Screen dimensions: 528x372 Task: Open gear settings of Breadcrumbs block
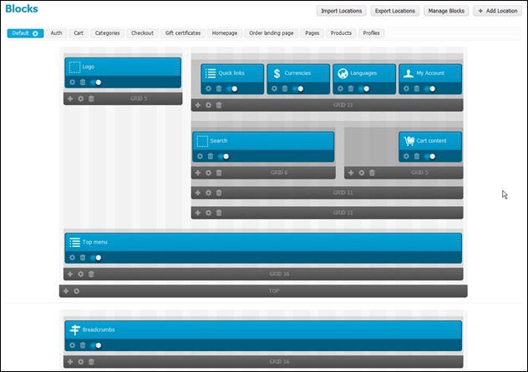click(72, 345)
